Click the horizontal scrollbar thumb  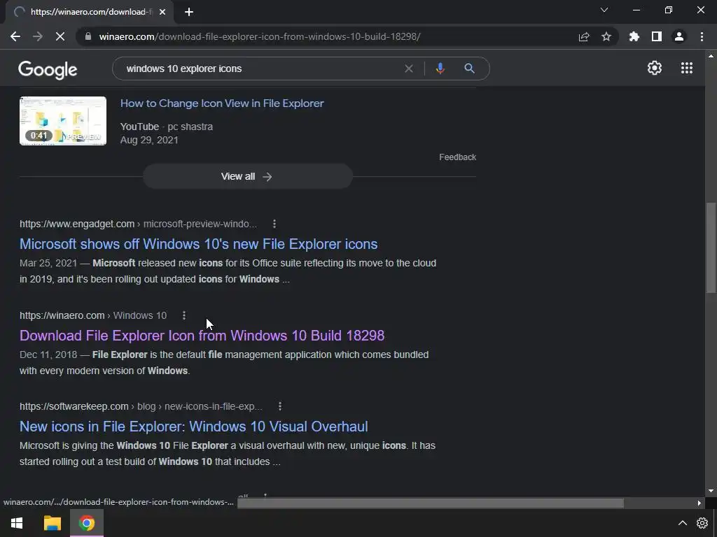tap(431, 503)
